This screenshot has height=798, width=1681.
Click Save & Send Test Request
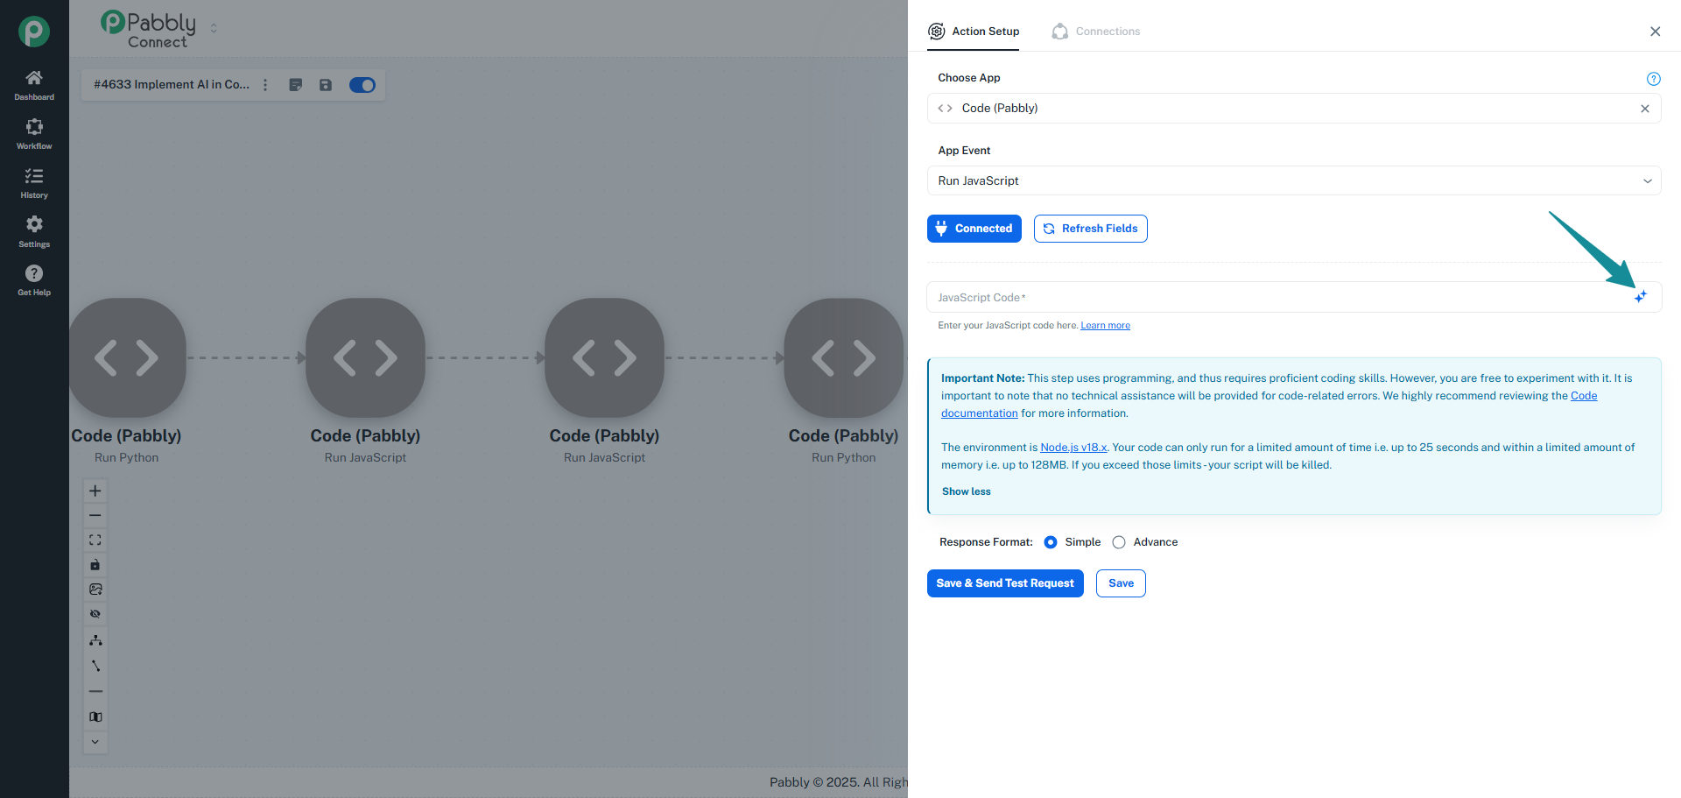pos(1004,583)
